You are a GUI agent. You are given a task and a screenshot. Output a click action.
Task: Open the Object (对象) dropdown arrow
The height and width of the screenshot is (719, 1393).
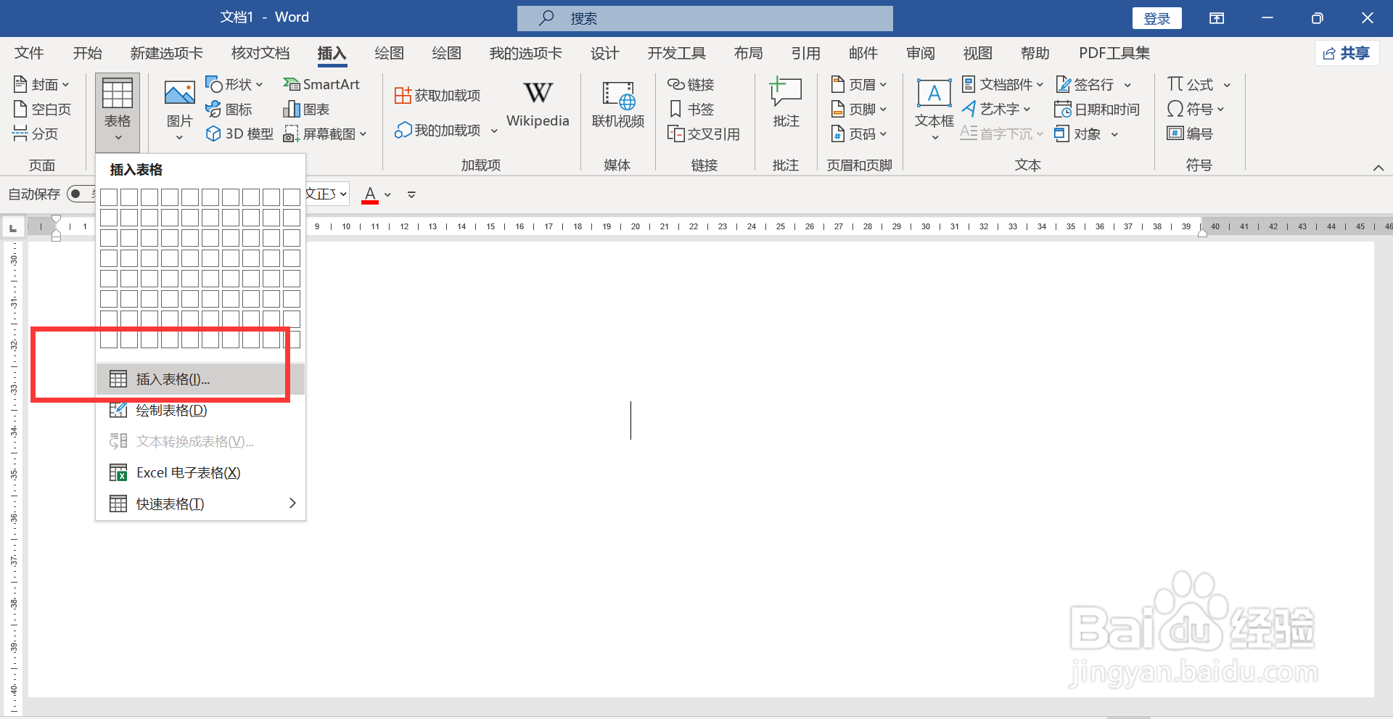tap(1114, 135)
